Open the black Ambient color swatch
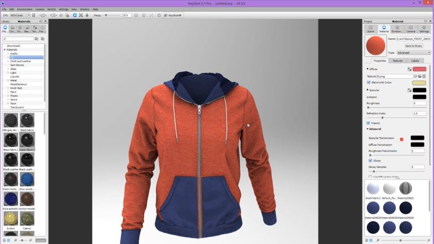Screen dimensions: 434x244 point(419,97)
